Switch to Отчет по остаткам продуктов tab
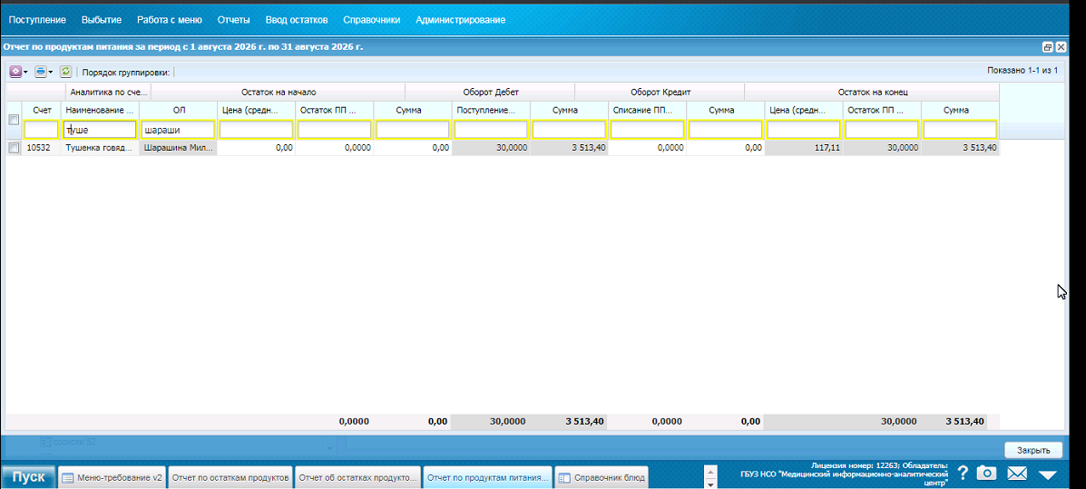1086x489 pixels. pos(230,477)
